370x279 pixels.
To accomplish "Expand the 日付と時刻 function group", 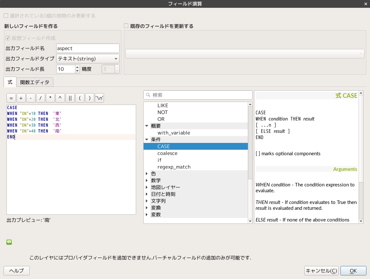I will coord(147,194).
